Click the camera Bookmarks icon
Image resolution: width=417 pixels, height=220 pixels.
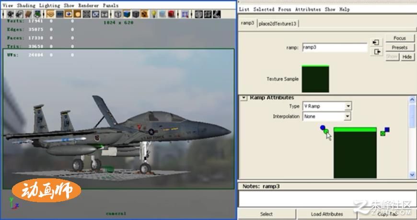(28, 14)
